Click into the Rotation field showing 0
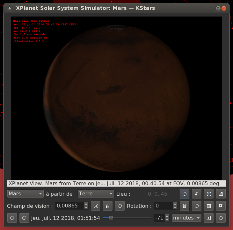 tap(164, 206)
